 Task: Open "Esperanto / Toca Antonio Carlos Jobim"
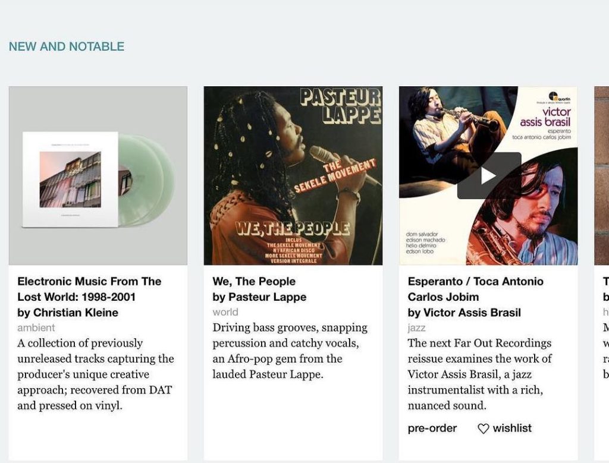tap(476, 289)
